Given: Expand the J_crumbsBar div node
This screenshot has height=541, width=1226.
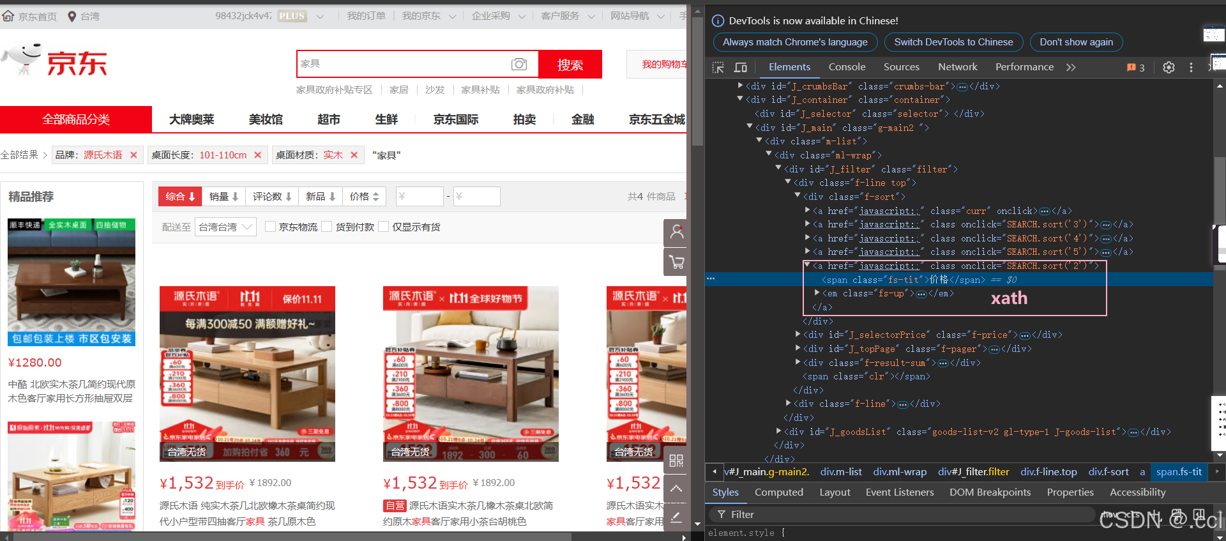Looking at the screenshot, I should pos(740,85).
